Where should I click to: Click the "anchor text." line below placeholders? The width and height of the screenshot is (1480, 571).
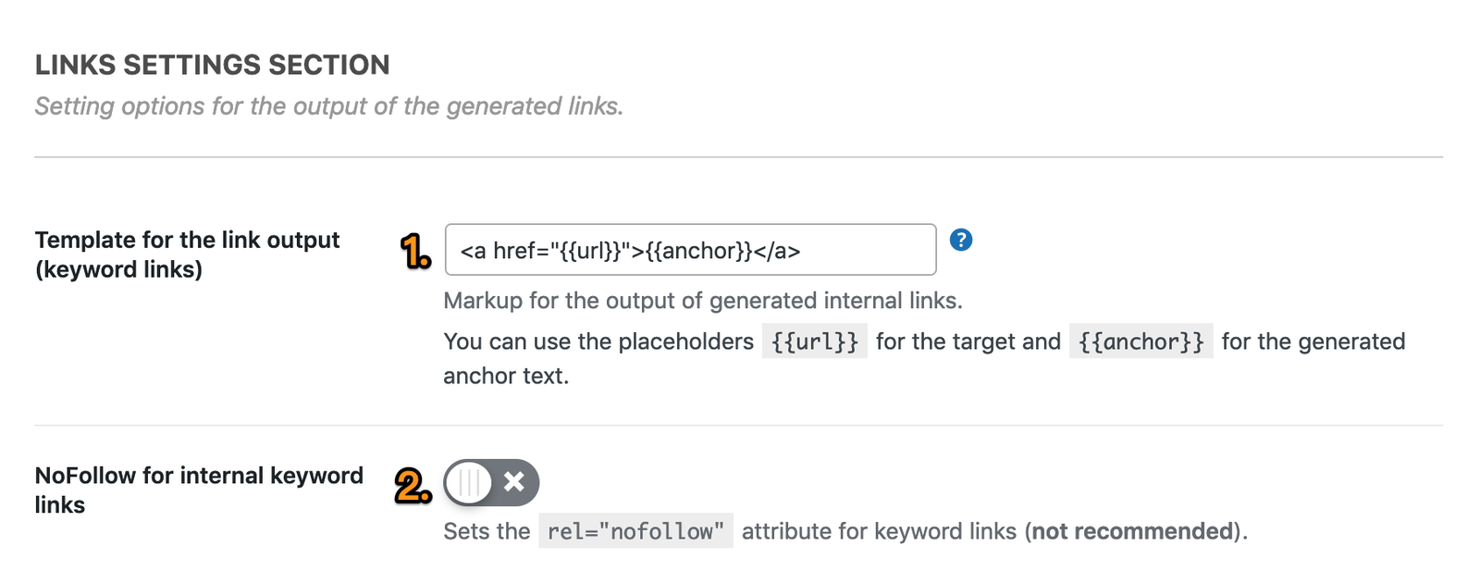pos(506,376)
